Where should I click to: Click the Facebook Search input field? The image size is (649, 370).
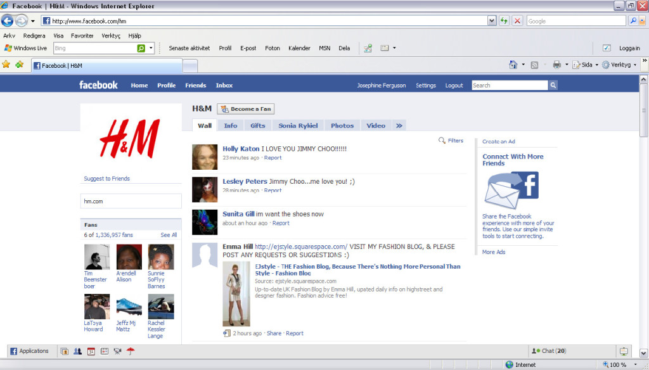pyautogui.click(x=510, y=86)
